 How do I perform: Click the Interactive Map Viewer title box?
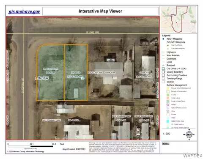click(101, 11)
